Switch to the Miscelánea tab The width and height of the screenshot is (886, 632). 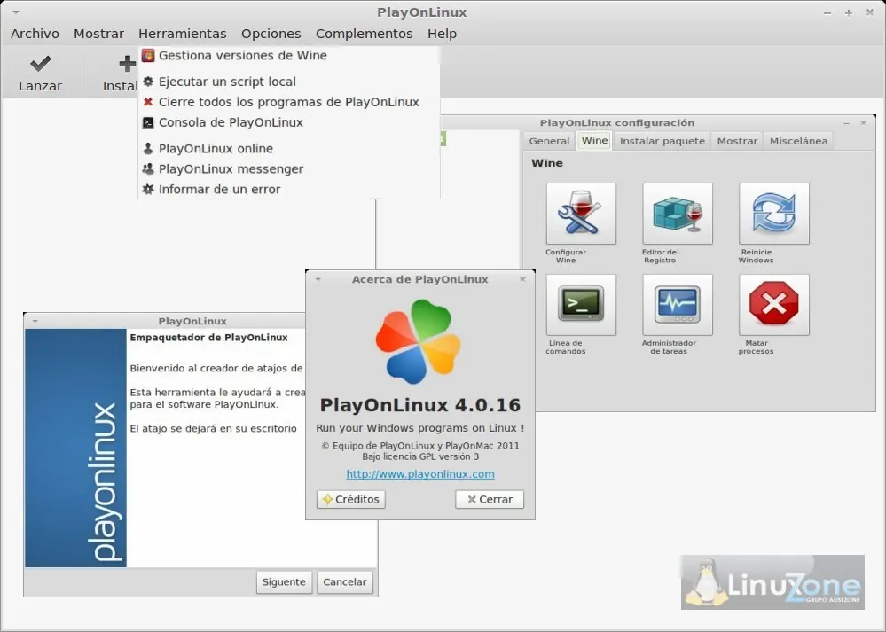coord(798,141)
